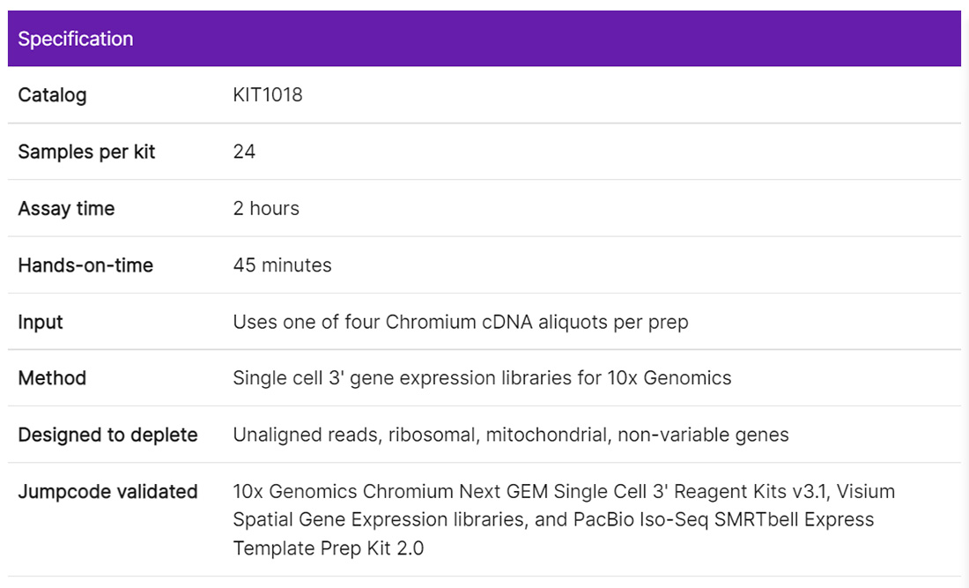Click the Catalog row label
The image size is (969, 588).
[52, 95]
